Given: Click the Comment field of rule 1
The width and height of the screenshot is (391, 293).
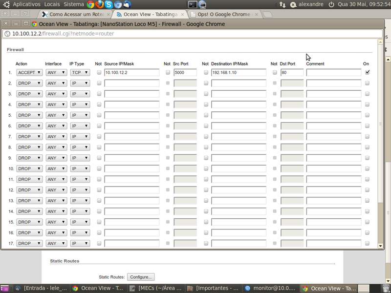Looking at the screenshot, I should (x=334, y=72).
